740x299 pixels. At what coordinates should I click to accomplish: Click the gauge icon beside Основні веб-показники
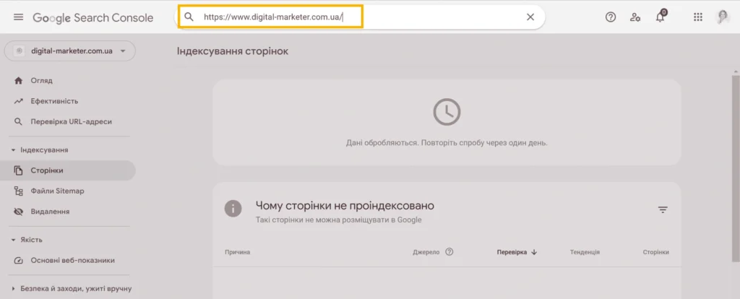click(18, 260)
